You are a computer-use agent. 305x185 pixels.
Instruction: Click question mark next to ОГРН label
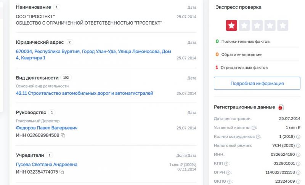click(x=228, y=172)
